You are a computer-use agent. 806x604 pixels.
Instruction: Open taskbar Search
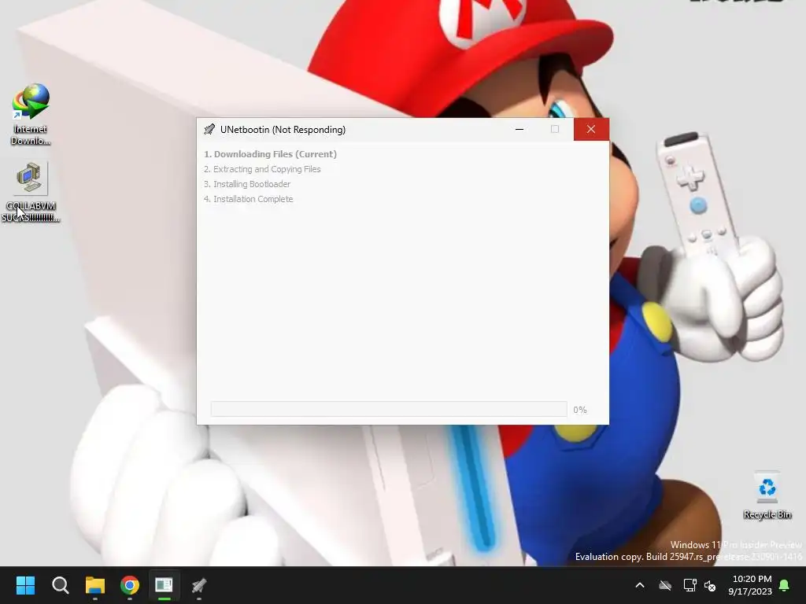point(60,585)
